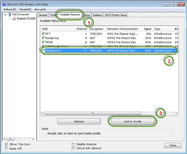The image size is (187, 154).
Task: Open the About(A) menu
Action: [x=41, y=9]
